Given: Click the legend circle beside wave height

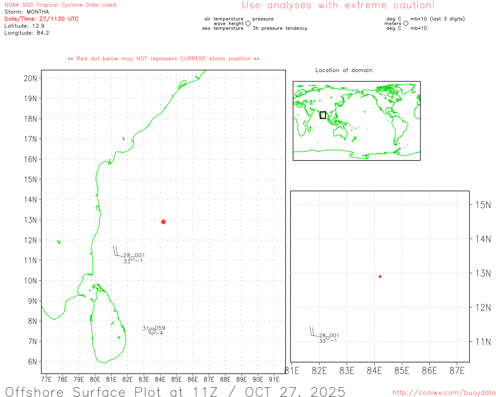Looking at the screenshot, I should [248, 23].
